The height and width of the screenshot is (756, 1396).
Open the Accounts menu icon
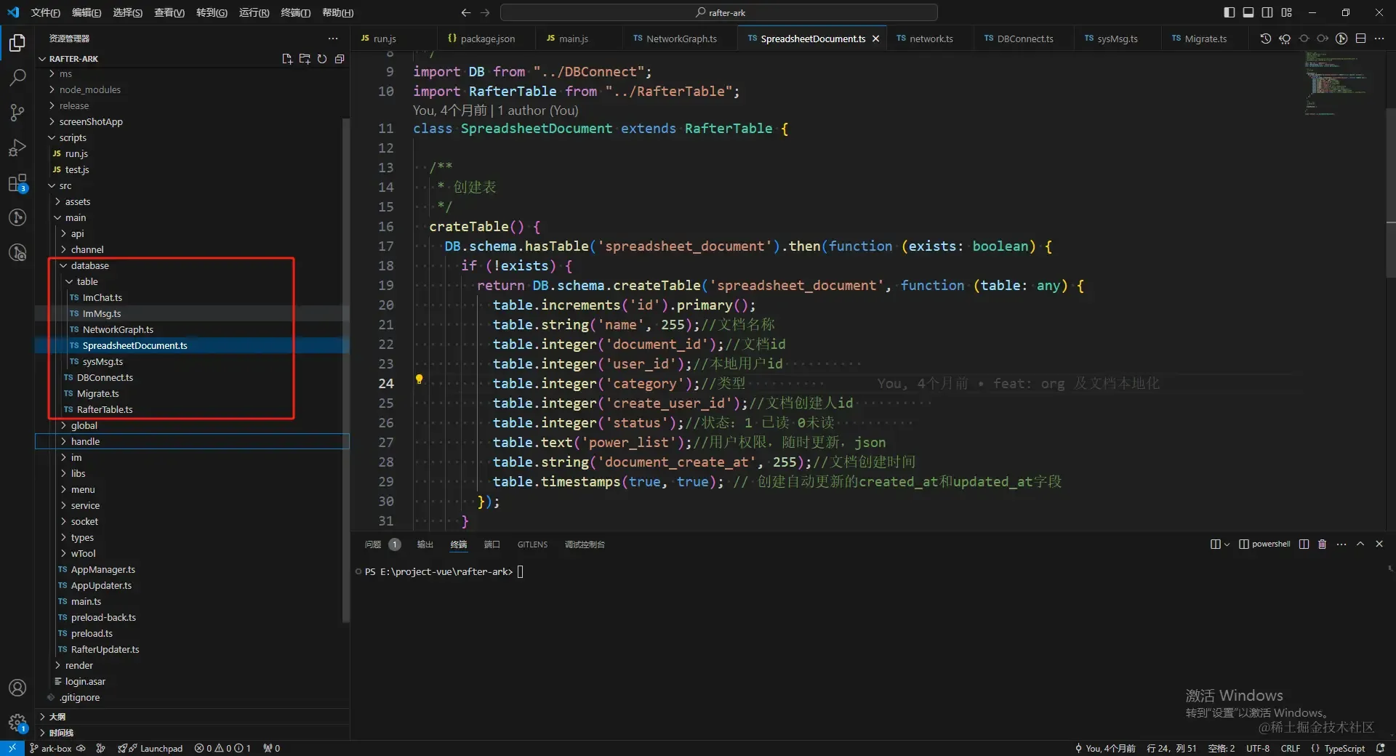[x=17, y=688]
